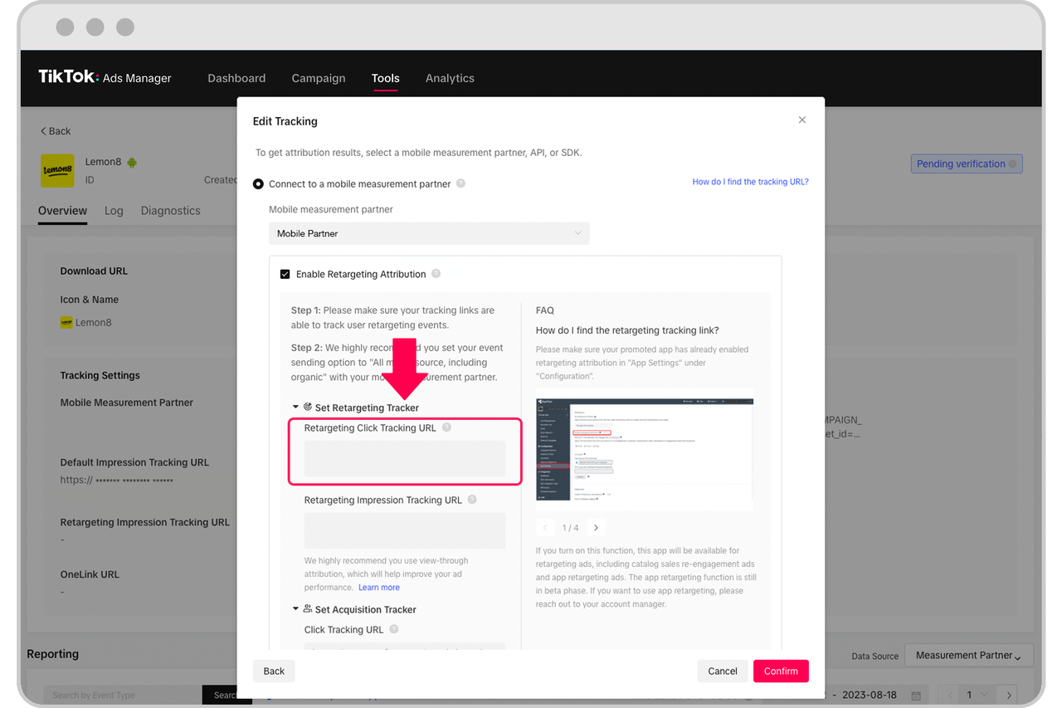Click the 'Default Impression Tracking URL' label
Screen dimensions: 1062x708
134,462
